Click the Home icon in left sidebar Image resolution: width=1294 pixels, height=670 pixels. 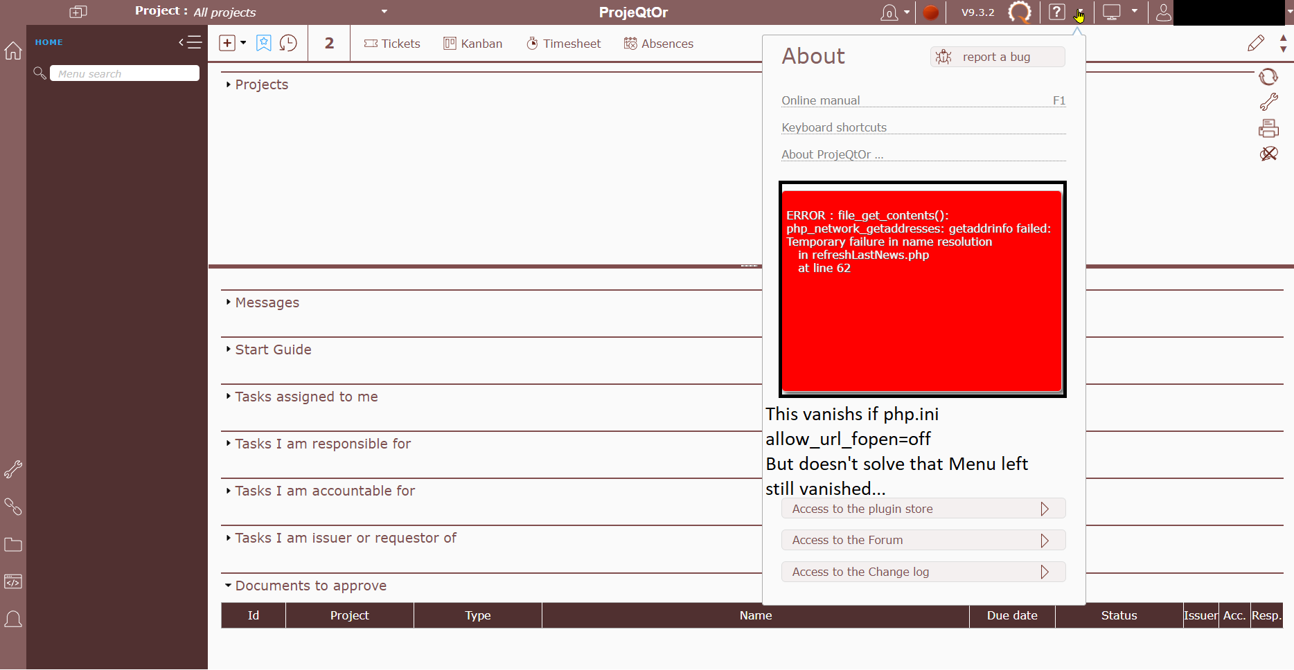pyautogui.click(x=13, y=51)
